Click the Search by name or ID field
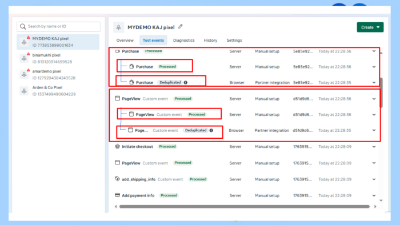This screenshot has height=225, width=400. (58, 26)
